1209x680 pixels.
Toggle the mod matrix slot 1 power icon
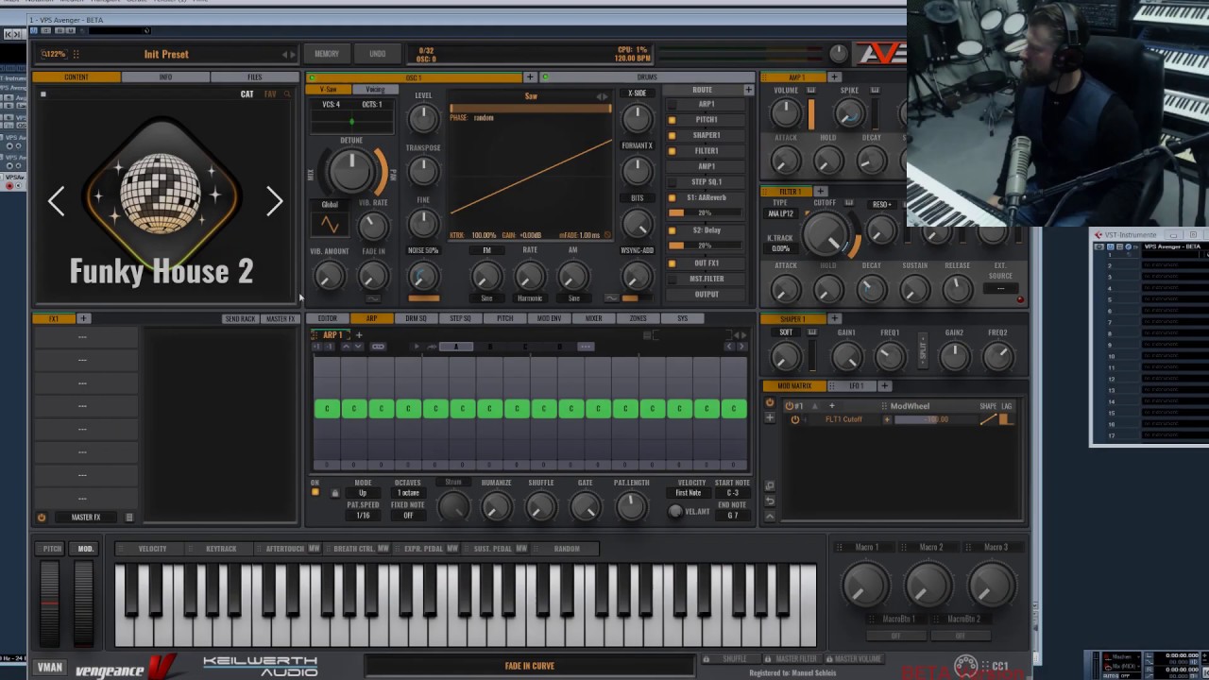(789, 406)
